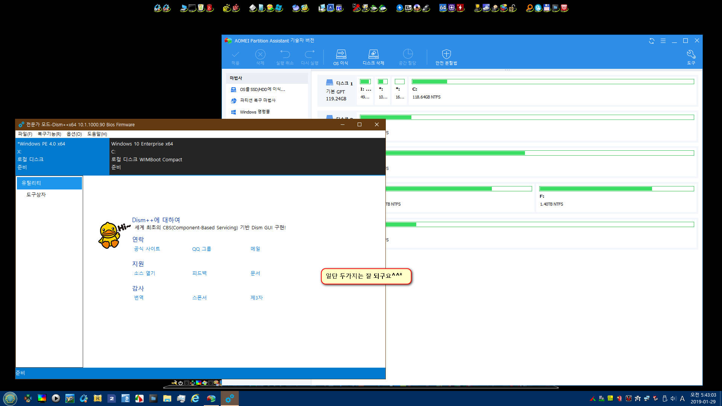Open the QQ 그룹 link
Image resolution: width=722 pixels, height=406 pixels.
point(202,249)
